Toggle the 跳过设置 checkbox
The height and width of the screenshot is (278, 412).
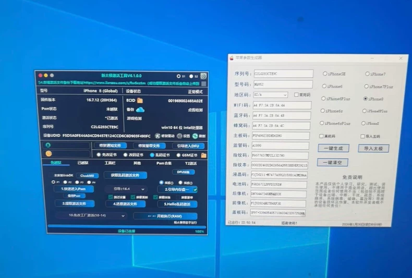pos(111,197)
